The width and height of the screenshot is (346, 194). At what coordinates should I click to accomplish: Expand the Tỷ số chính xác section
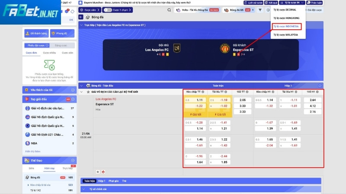84,189
